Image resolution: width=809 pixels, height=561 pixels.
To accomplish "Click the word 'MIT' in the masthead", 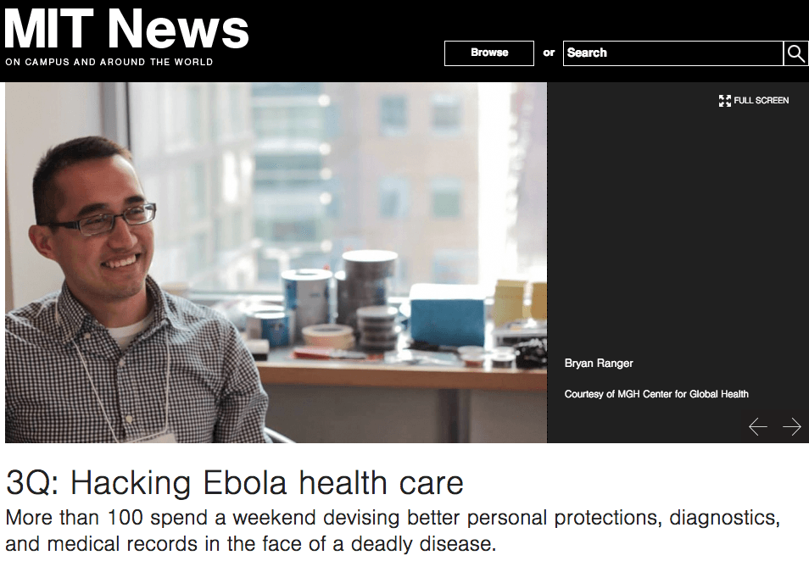I will pos(49,29).
